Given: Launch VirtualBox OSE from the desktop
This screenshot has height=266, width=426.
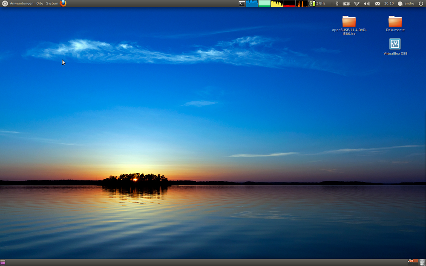Looking at the screenshot, I should point(395,44).
